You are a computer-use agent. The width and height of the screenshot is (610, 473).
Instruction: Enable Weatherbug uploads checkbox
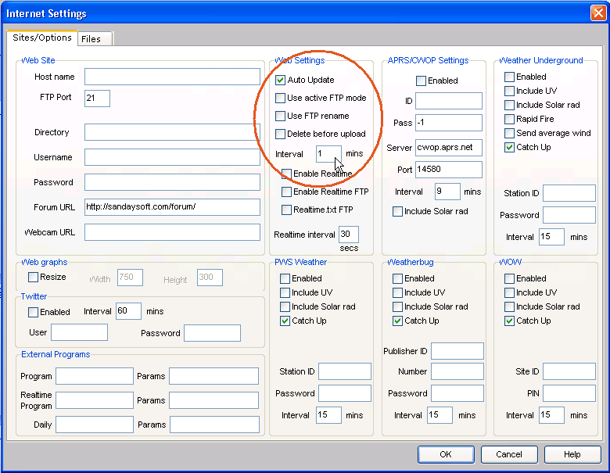point(397,278)
